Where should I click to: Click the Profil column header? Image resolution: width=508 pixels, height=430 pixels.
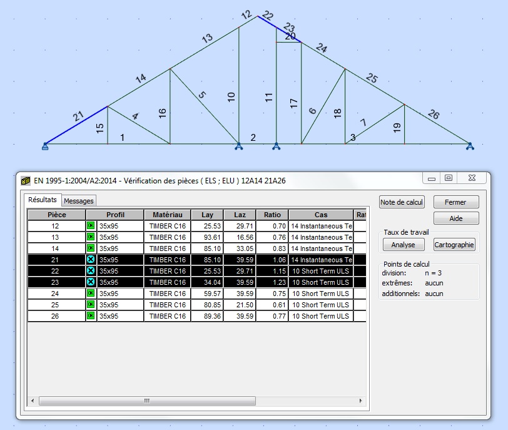pos(115,215)
